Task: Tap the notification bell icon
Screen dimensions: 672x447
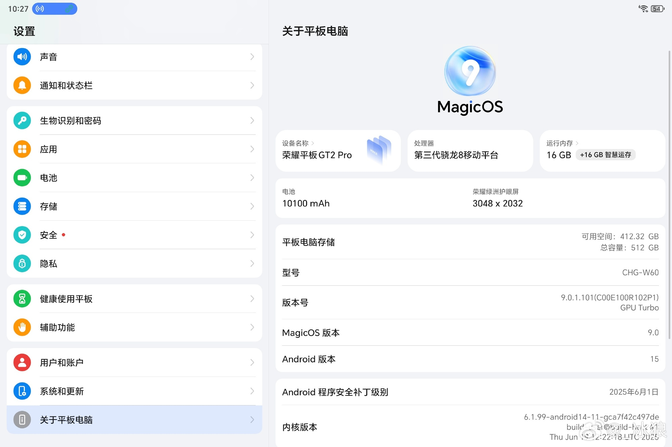Action: [x=22, y=85]
